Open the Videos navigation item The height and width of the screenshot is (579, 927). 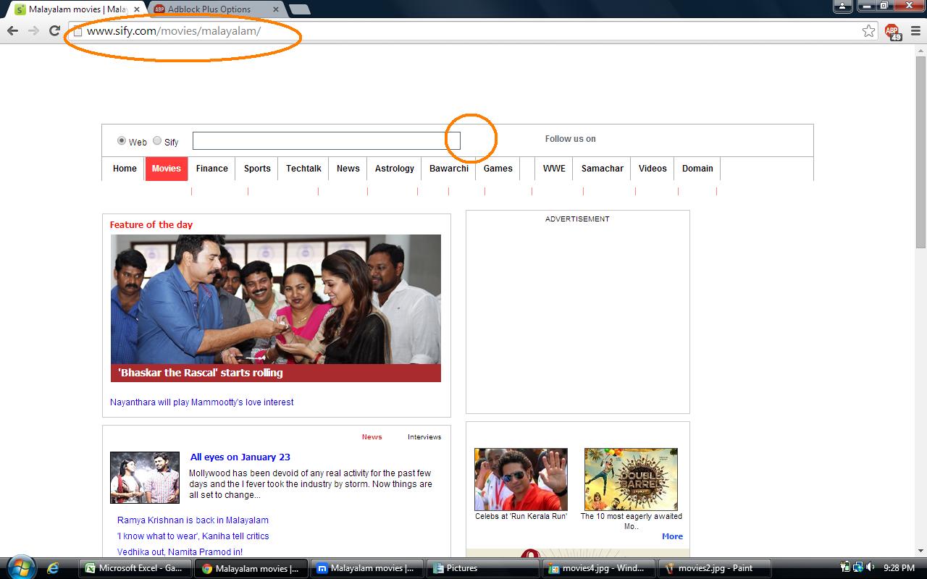653,169
